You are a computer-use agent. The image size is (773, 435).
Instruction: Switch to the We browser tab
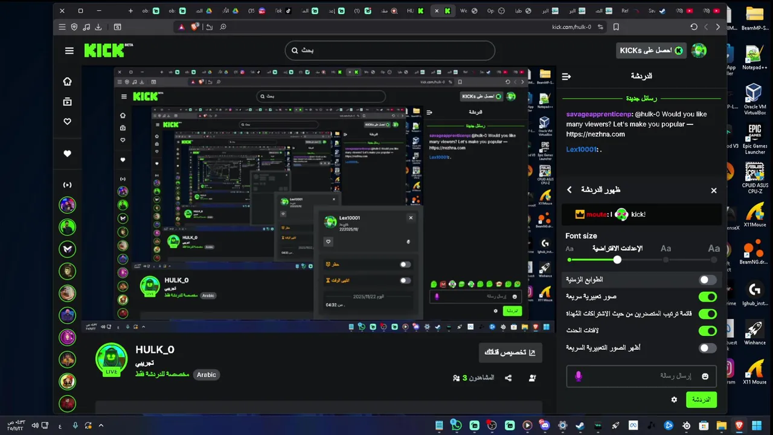tap(469, 11)
